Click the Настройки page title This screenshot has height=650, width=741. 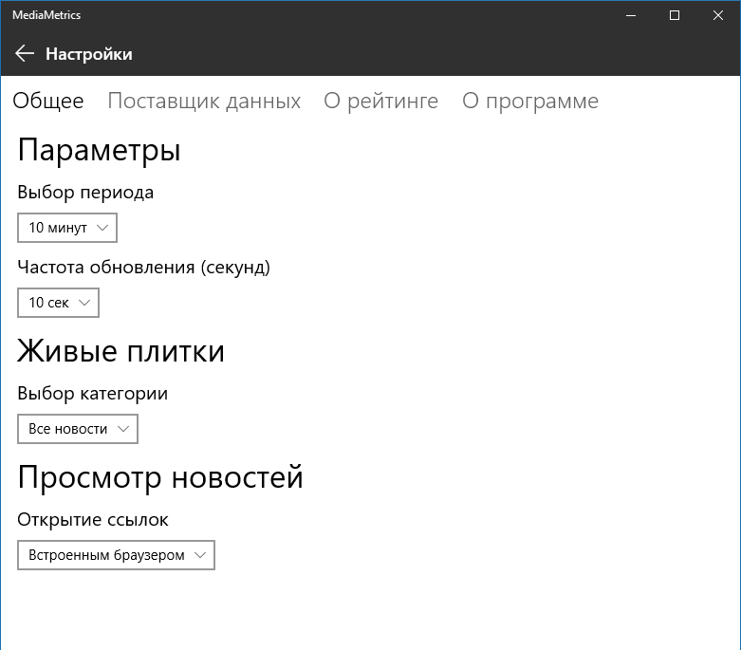click(x=89, y=54)
